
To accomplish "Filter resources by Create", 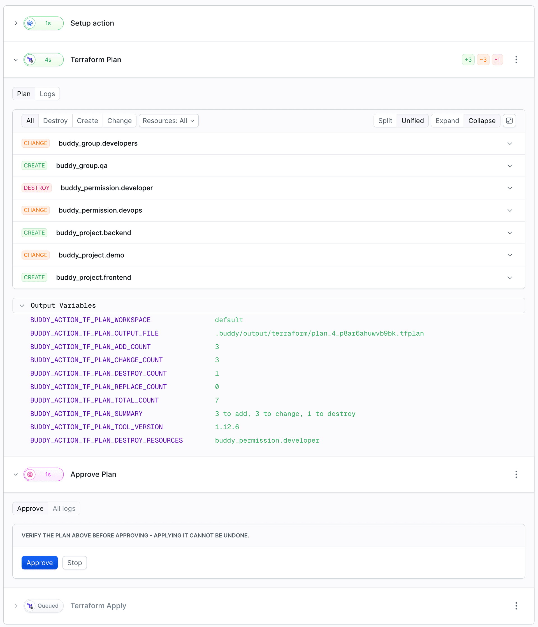I will click(87, 121).
